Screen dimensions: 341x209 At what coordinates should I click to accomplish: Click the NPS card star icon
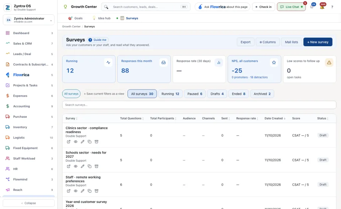274,63
